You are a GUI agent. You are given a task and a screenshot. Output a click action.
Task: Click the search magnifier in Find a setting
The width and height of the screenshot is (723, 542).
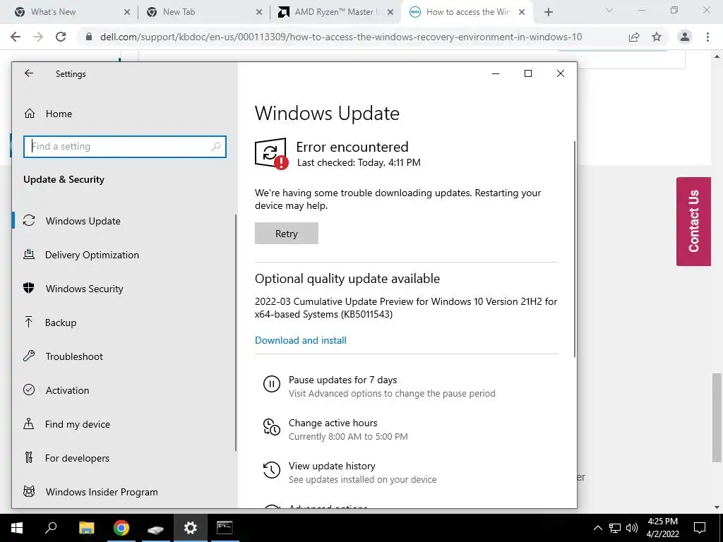click(215, 147)
